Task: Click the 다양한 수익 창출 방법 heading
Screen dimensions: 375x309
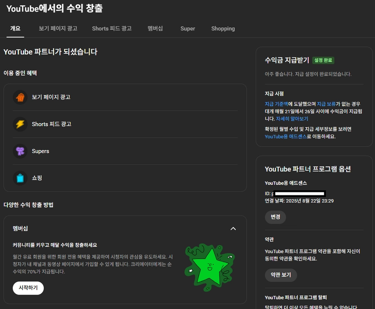Action: [28, 205]
